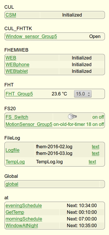Open the CSM device link
Image resolution: width=109 pixels, height=235 pixels.
(11, 15)
